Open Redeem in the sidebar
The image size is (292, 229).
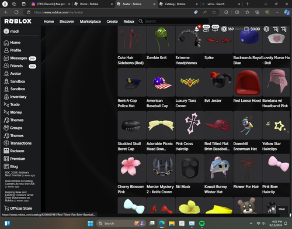[x=14, y=151]
